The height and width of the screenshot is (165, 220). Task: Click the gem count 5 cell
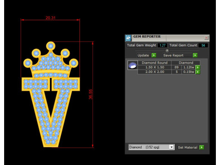[x=176, y=72]
